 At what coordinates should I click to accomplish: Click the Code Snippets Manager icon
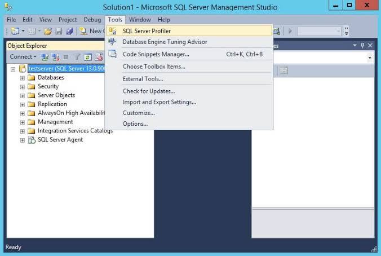(x=112, y=54)
